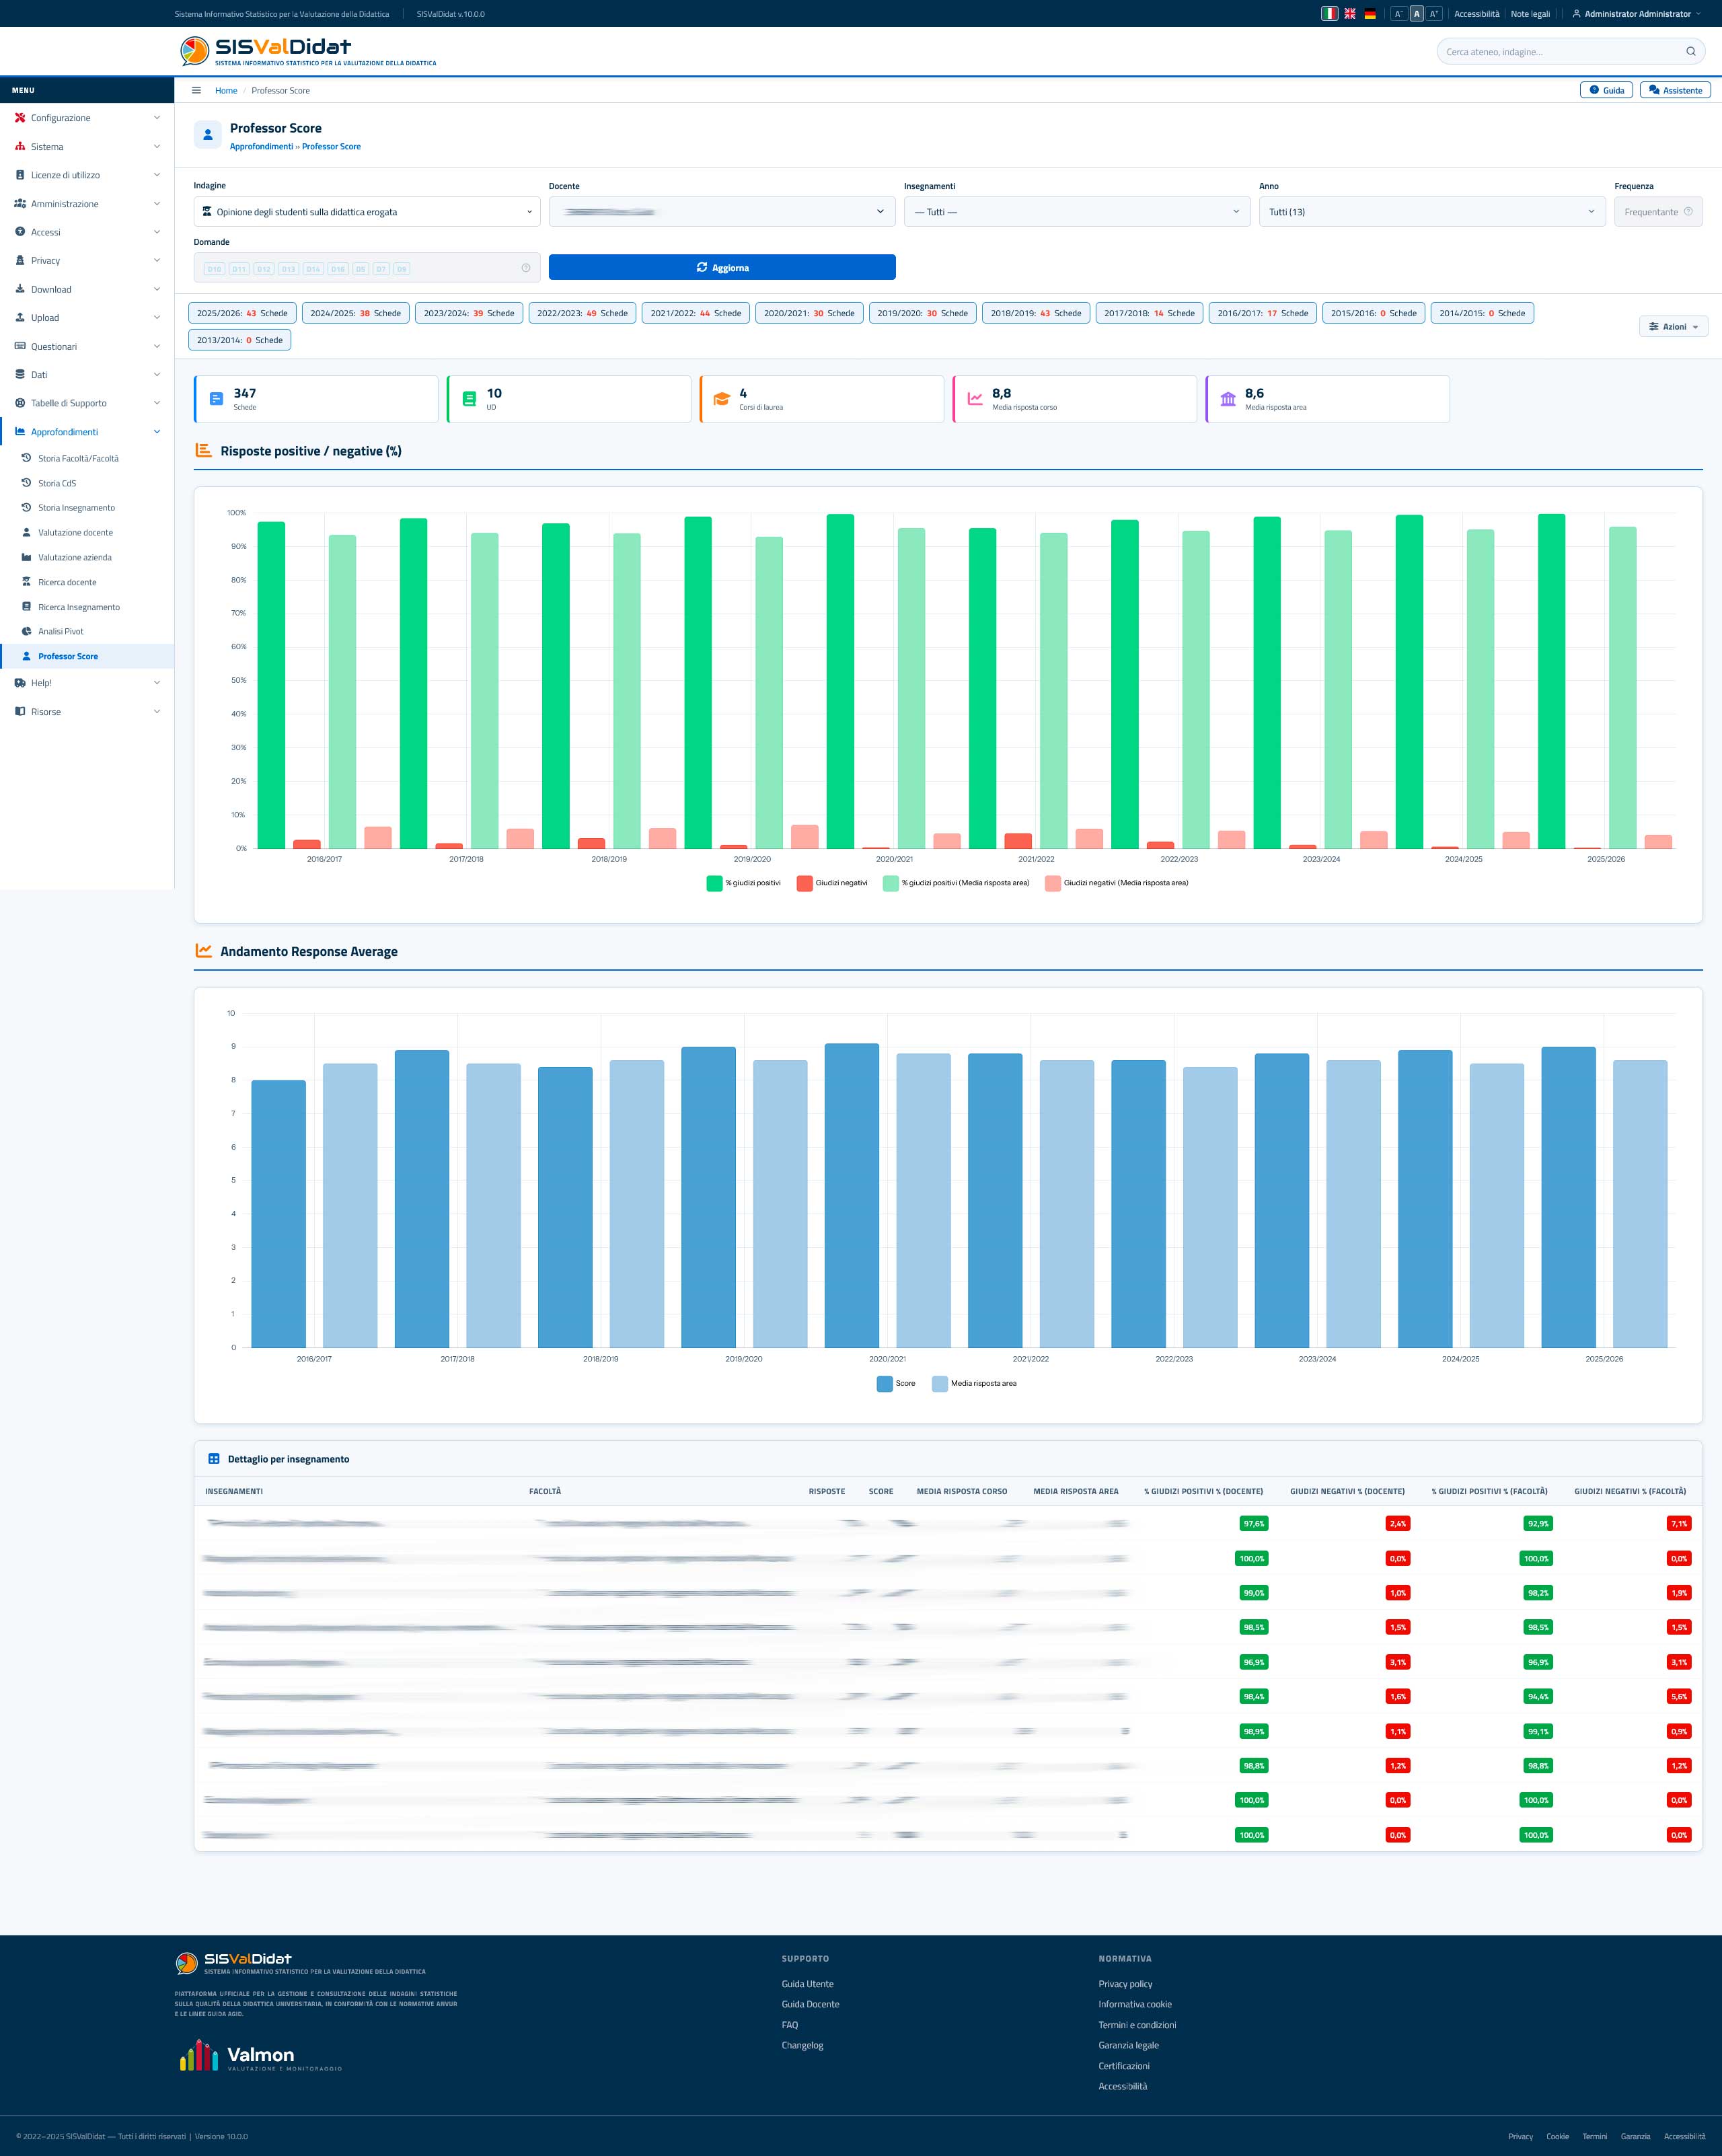Screen dimensions: 1722x2156
Task: Open the Indagine dropdown
Action: click(x=367, y=212)
